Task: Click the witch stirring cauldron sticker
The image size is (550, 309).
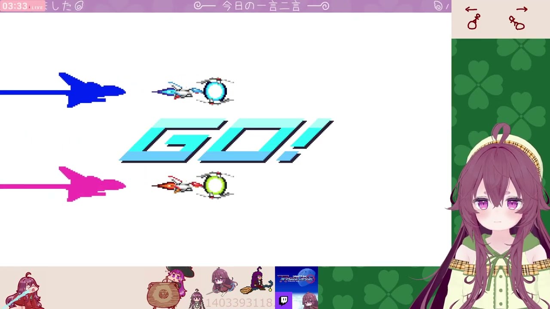Action: coord(170,287)
